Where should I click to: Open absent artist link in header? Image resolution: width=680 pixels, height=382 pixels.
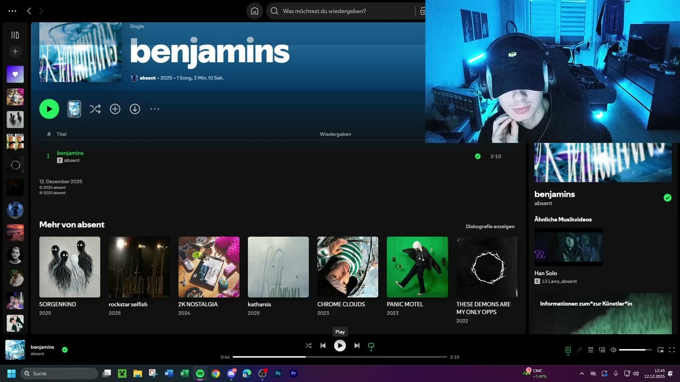coord(148,78)
